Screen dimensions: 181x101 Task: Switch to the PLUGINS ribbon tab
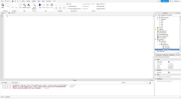click(48, 1)
